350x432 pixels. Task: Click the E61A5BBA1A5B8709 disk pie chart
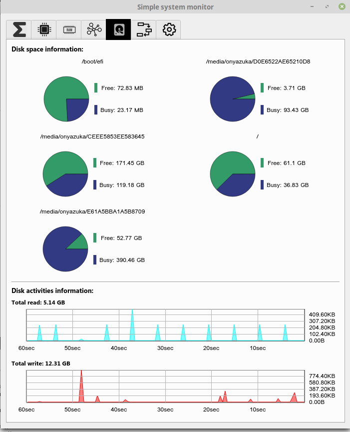65,249
